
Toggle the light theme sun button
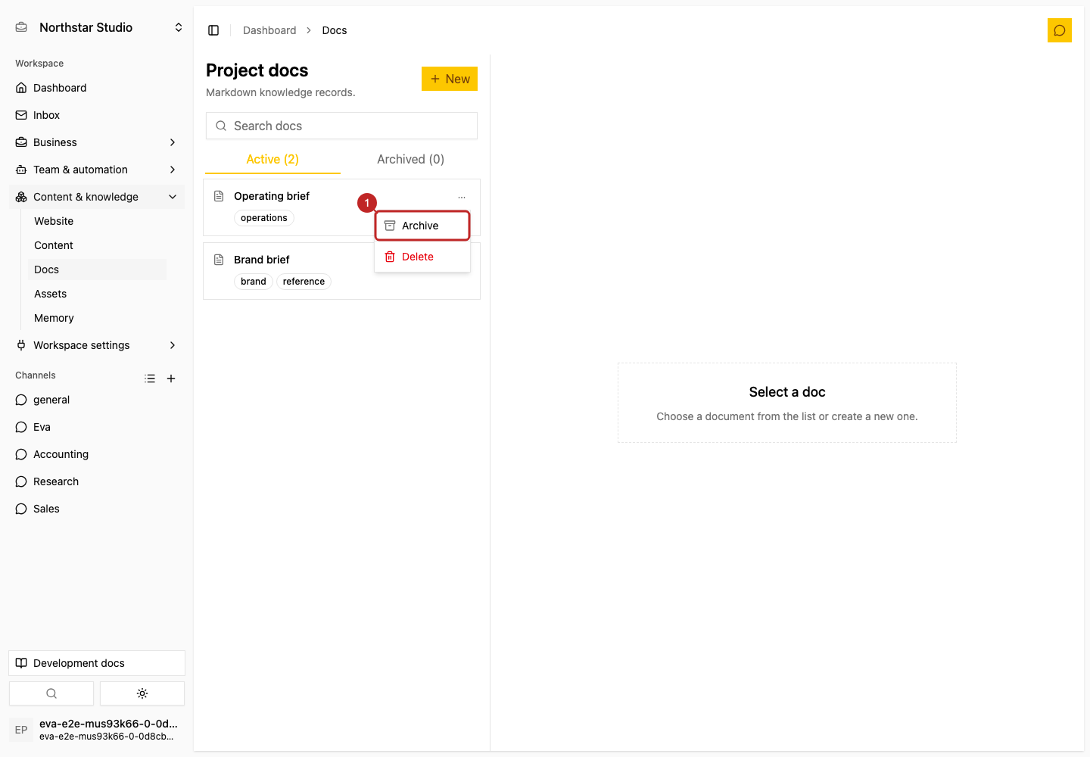click(x=142, y=693)
